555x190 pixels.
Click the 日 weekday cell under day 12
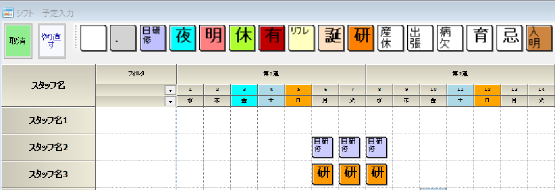coord(487,101)
